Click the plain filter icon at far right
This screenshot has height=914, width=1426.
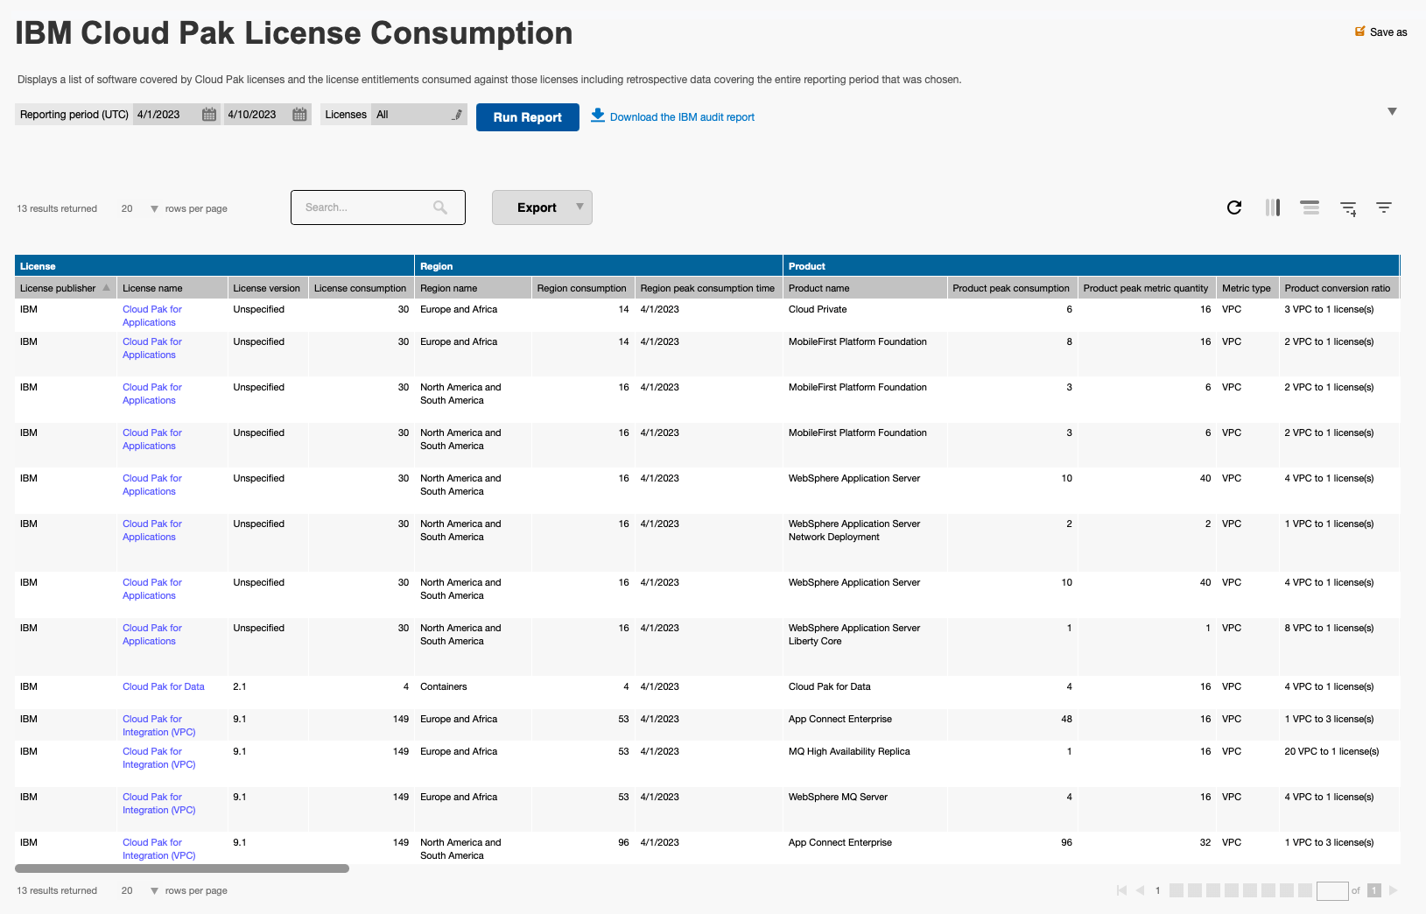1383,207
